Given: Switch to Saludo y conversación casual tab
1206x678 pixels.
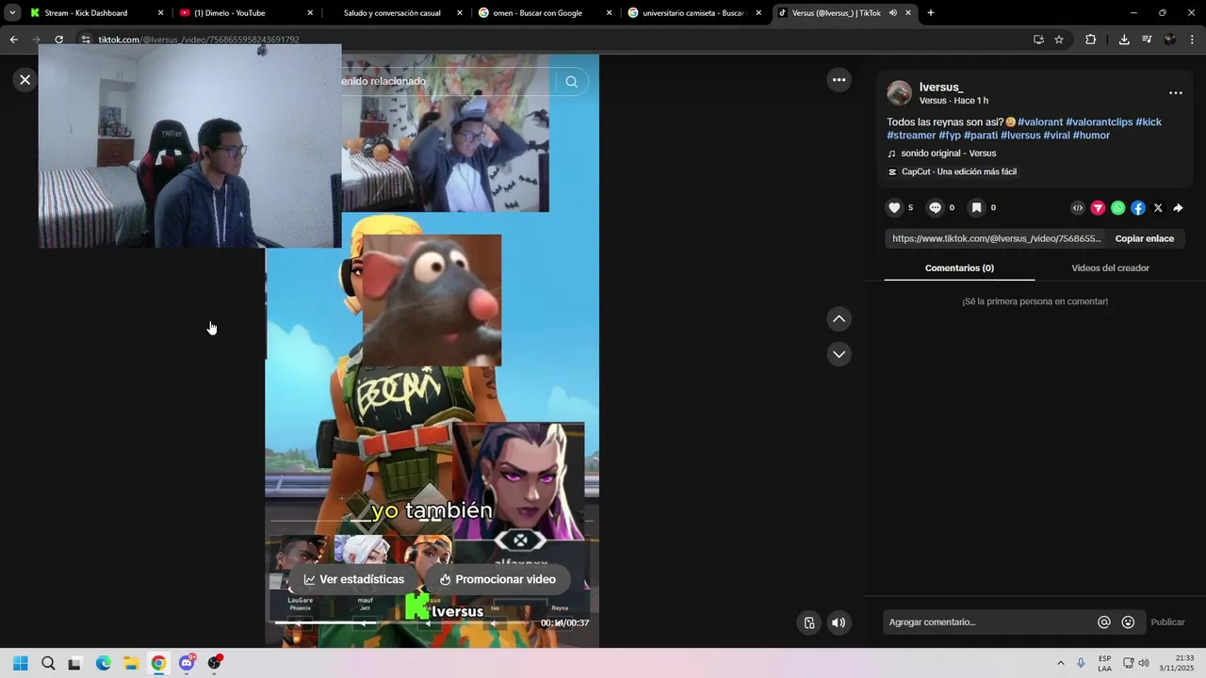Looking at the screenshot, I should click(392, 13).
